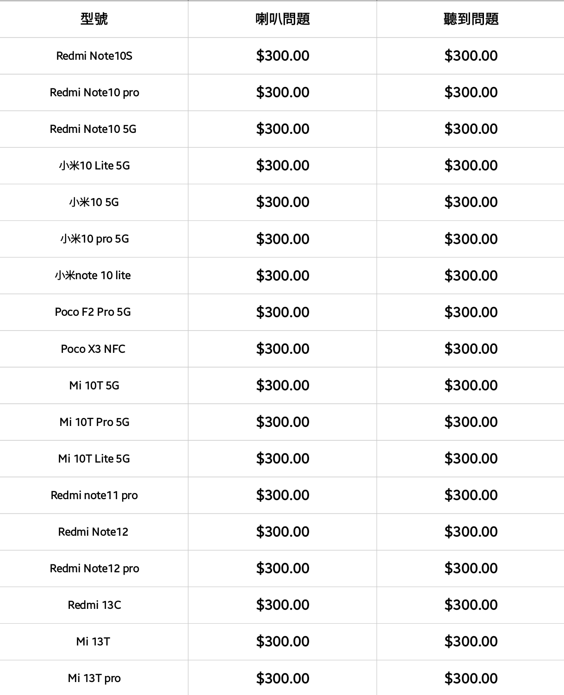Viewport: 564px width, 695px height.
Task: Click the 聽到問題 price for Mi 13T pro
Action: (471, 678)
